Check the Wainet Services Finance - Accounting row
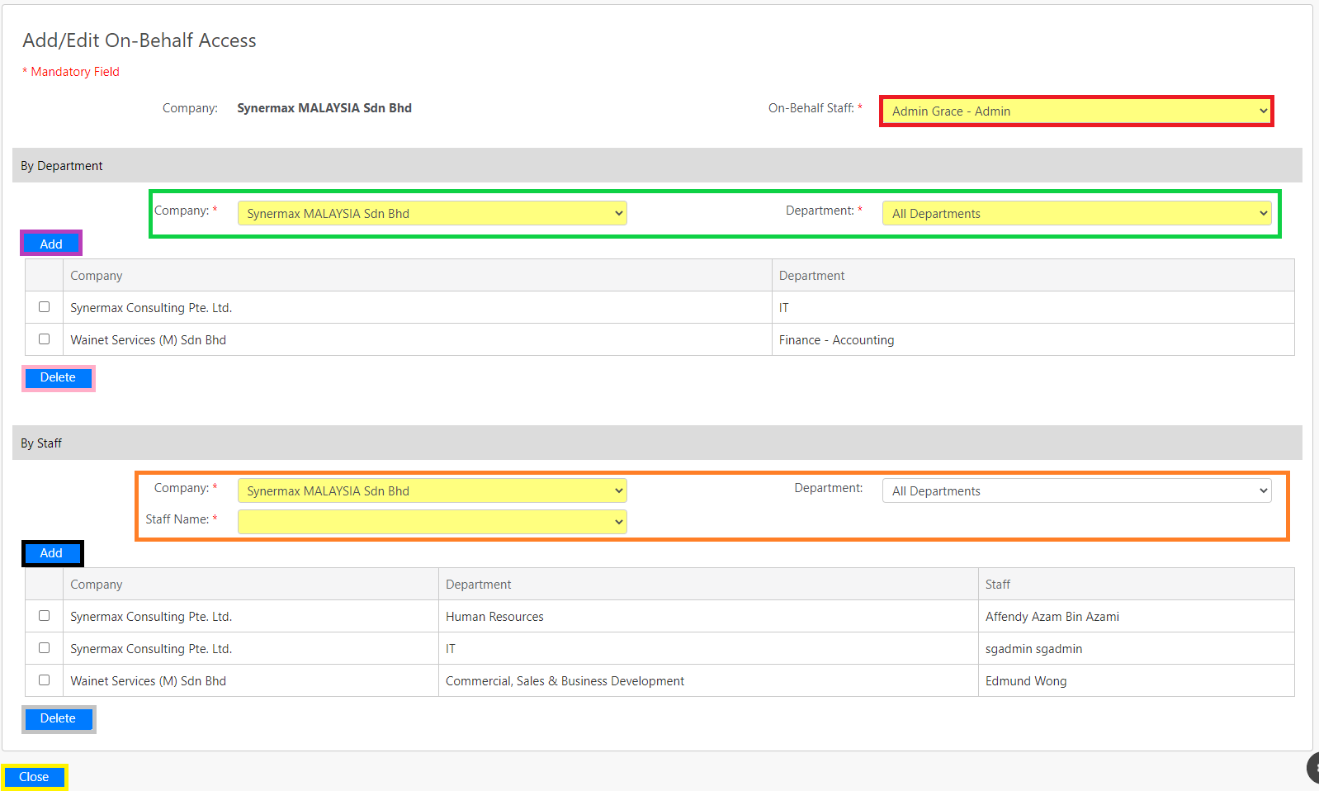Image resolution: width=1319 pixels, height=791 pixels. click(44, 339)
